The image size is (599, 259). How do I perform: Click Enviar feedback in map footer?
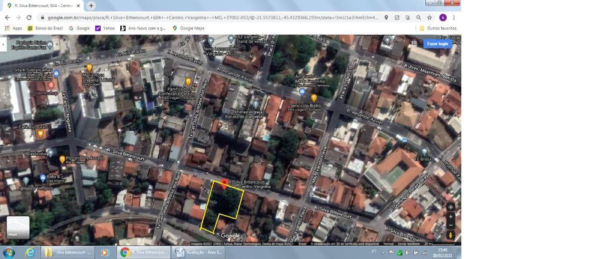pyautogui.click(x=409, y=244)
